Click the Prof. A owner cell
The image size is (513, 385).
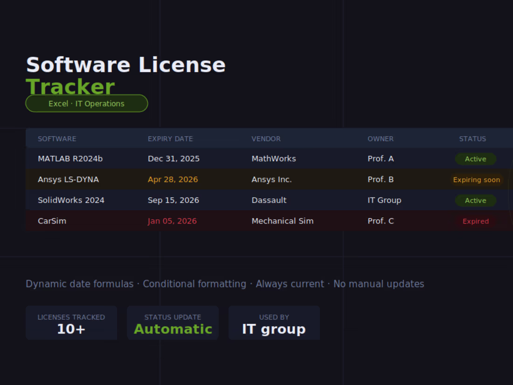coord(381,159)
